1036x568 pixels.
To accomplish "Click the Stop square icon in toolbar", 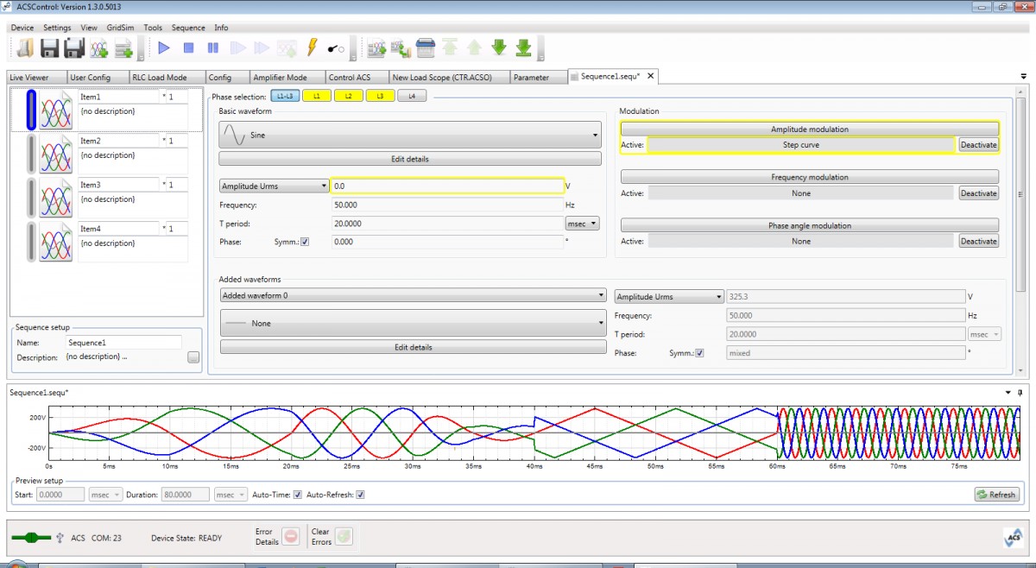I will [188, 48].
